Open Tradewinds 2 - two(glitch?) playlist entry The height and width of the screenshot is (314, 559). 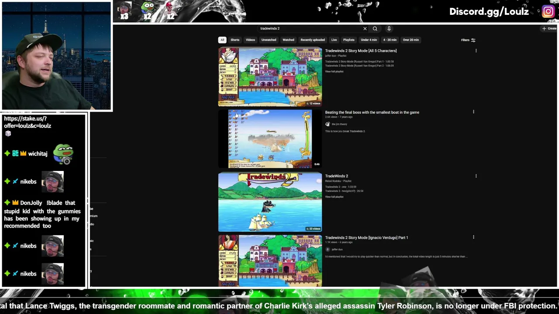point(344,191)
